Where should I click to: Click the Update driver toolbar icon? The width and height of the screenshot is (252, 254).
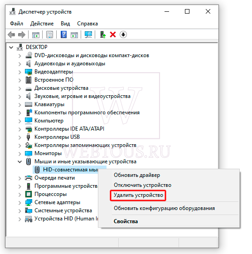click(x=102, y=34)
